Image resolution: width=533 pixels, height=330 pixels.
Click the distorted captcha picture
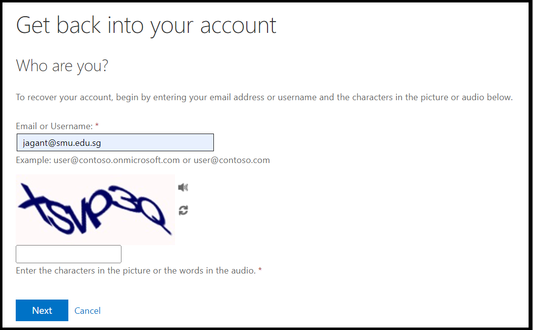(x=95, y=209)
